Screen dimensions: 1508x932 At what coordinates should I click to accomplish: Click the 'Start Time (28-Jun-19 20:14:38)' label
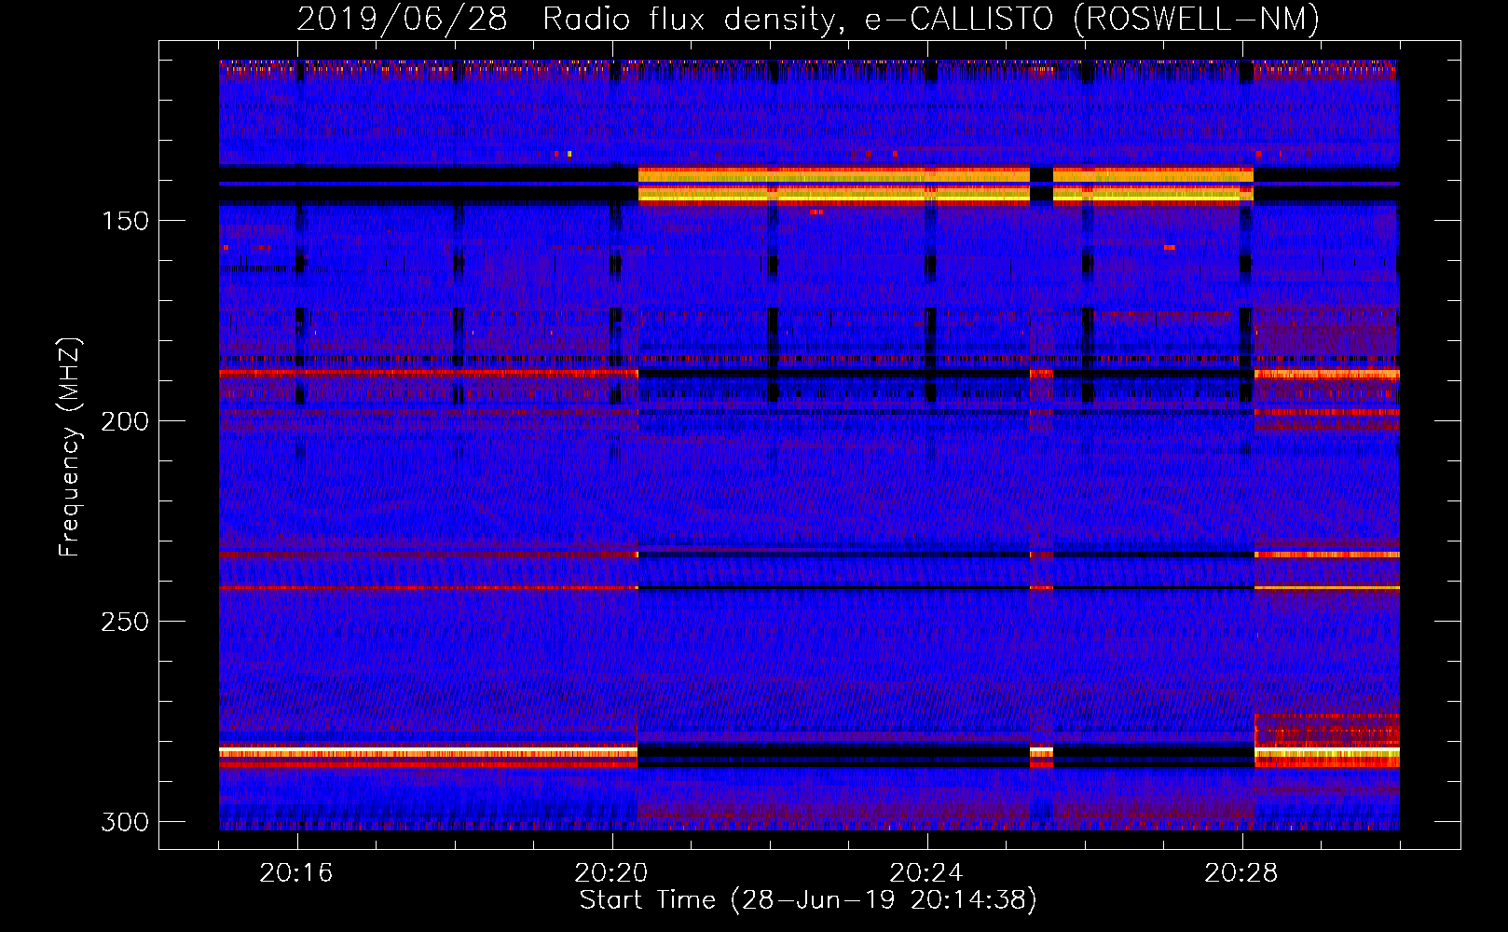[808, 899]
